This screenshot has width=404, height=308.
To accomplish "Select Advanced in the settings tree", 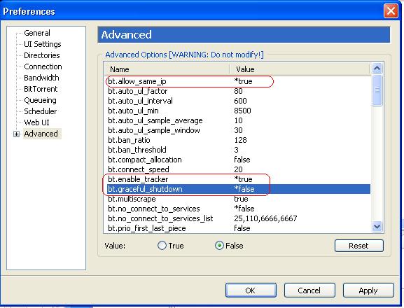I will coord(41,134).
